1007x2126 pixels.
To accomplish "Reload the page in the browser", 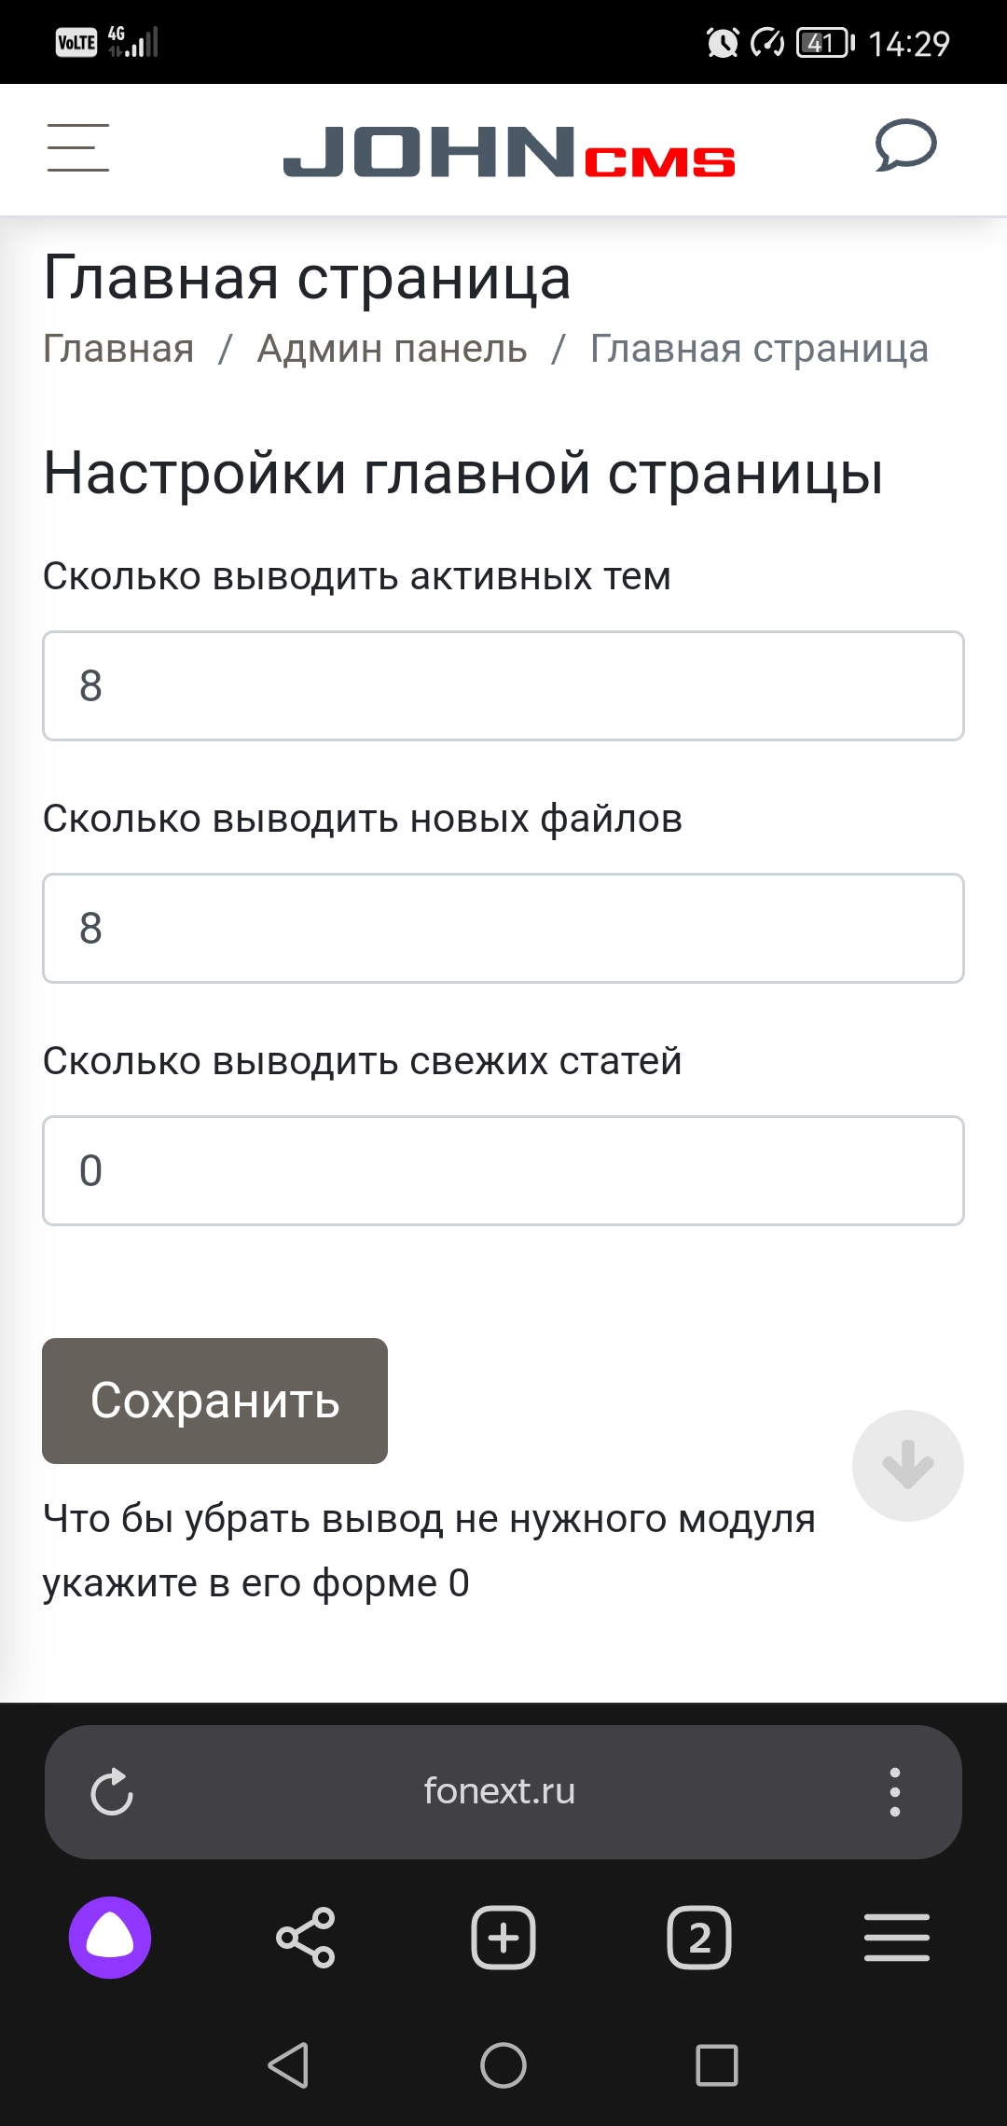I will coord(112,1791).
